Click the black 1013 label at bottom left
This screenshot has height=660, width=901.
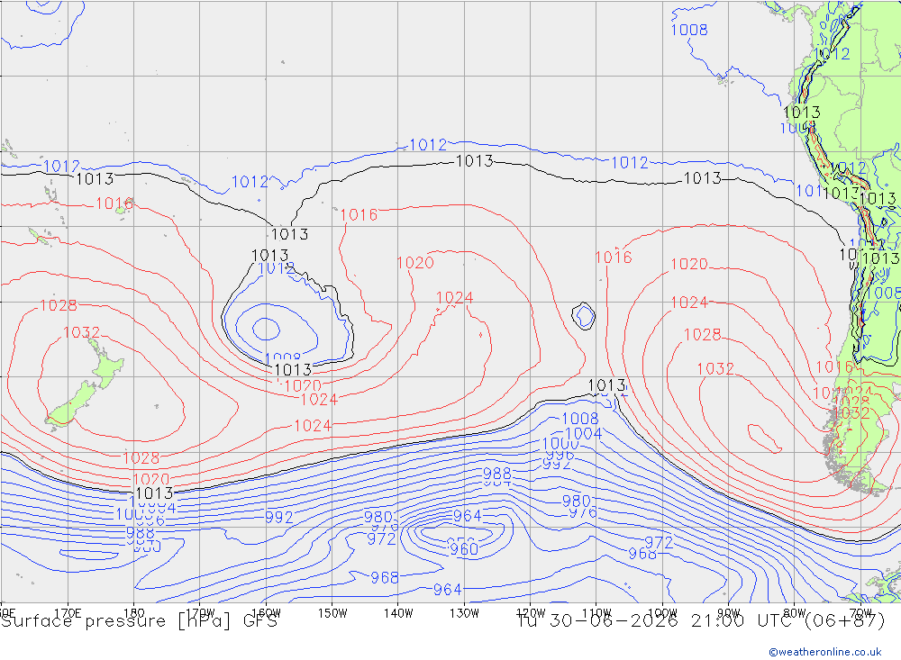(154, 493)
